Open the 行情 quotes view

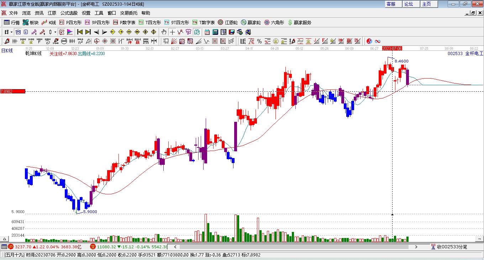tap(12, 22)
